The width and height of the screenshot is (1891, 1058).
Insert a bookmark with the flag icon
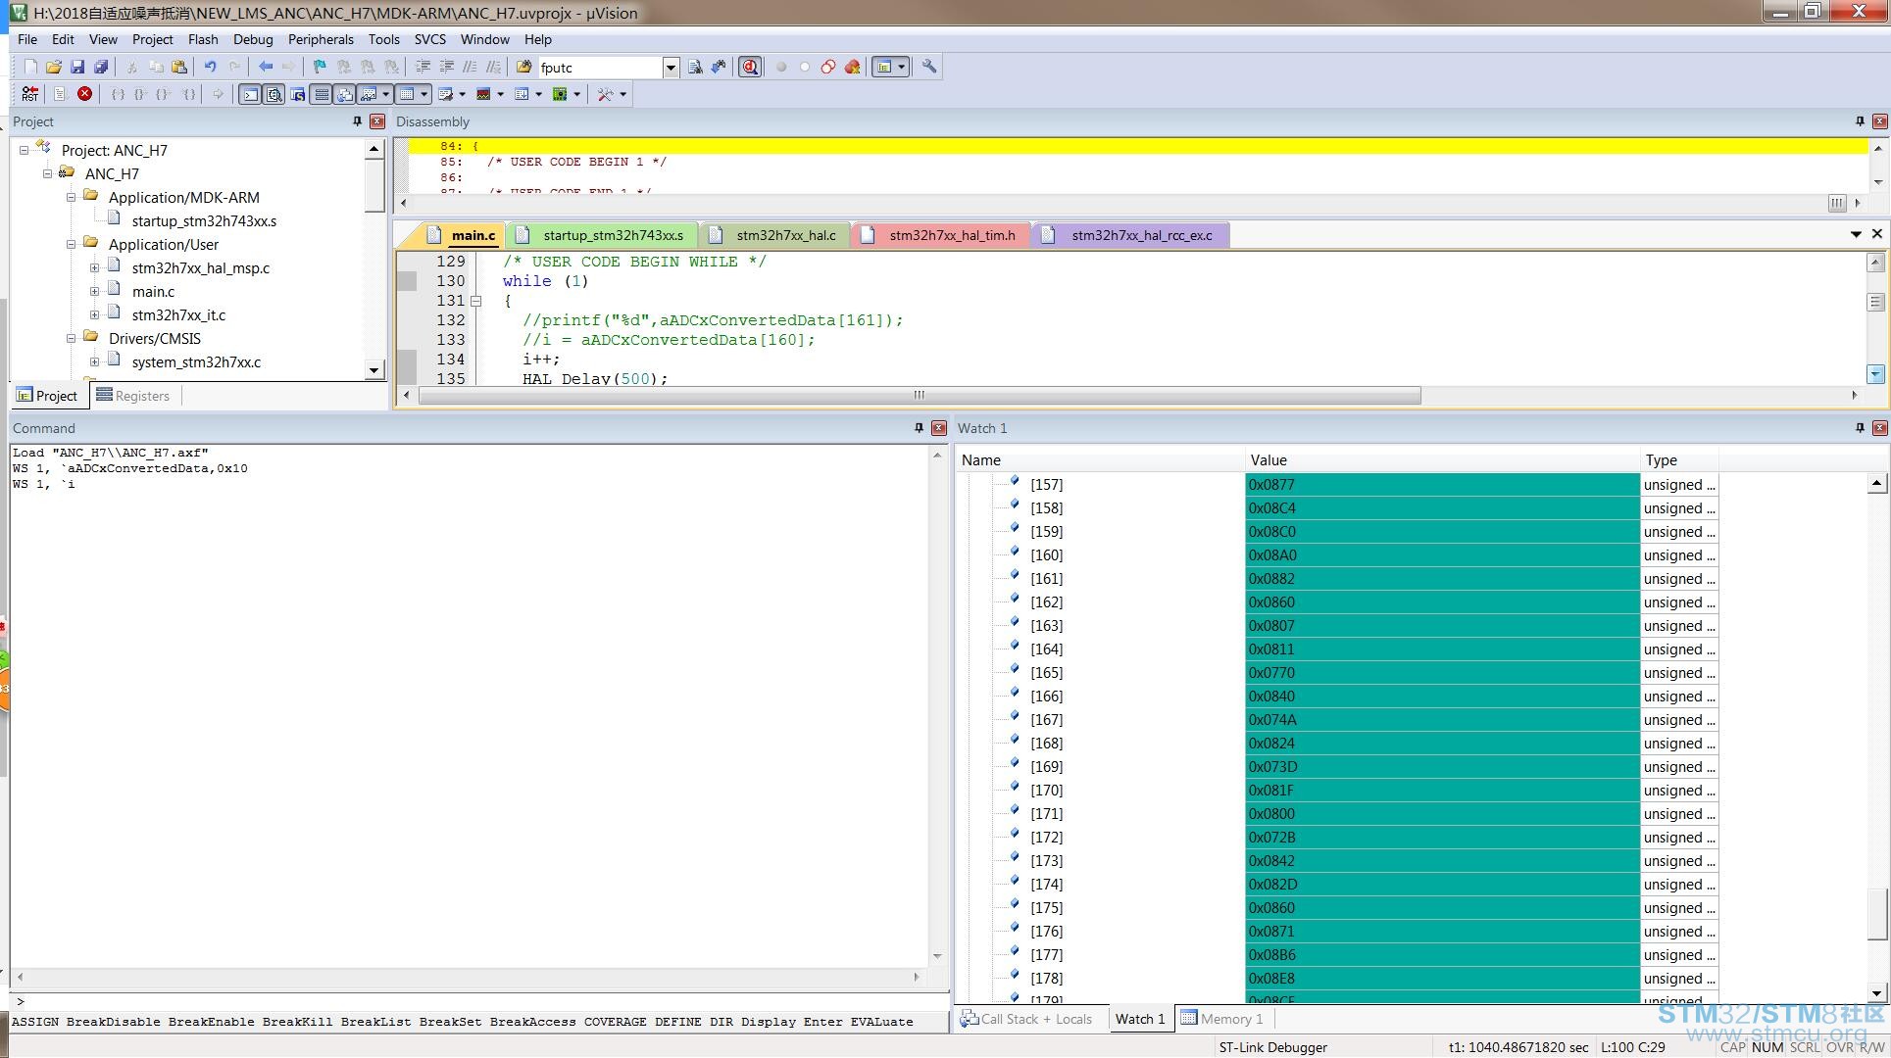pos(320,67)
